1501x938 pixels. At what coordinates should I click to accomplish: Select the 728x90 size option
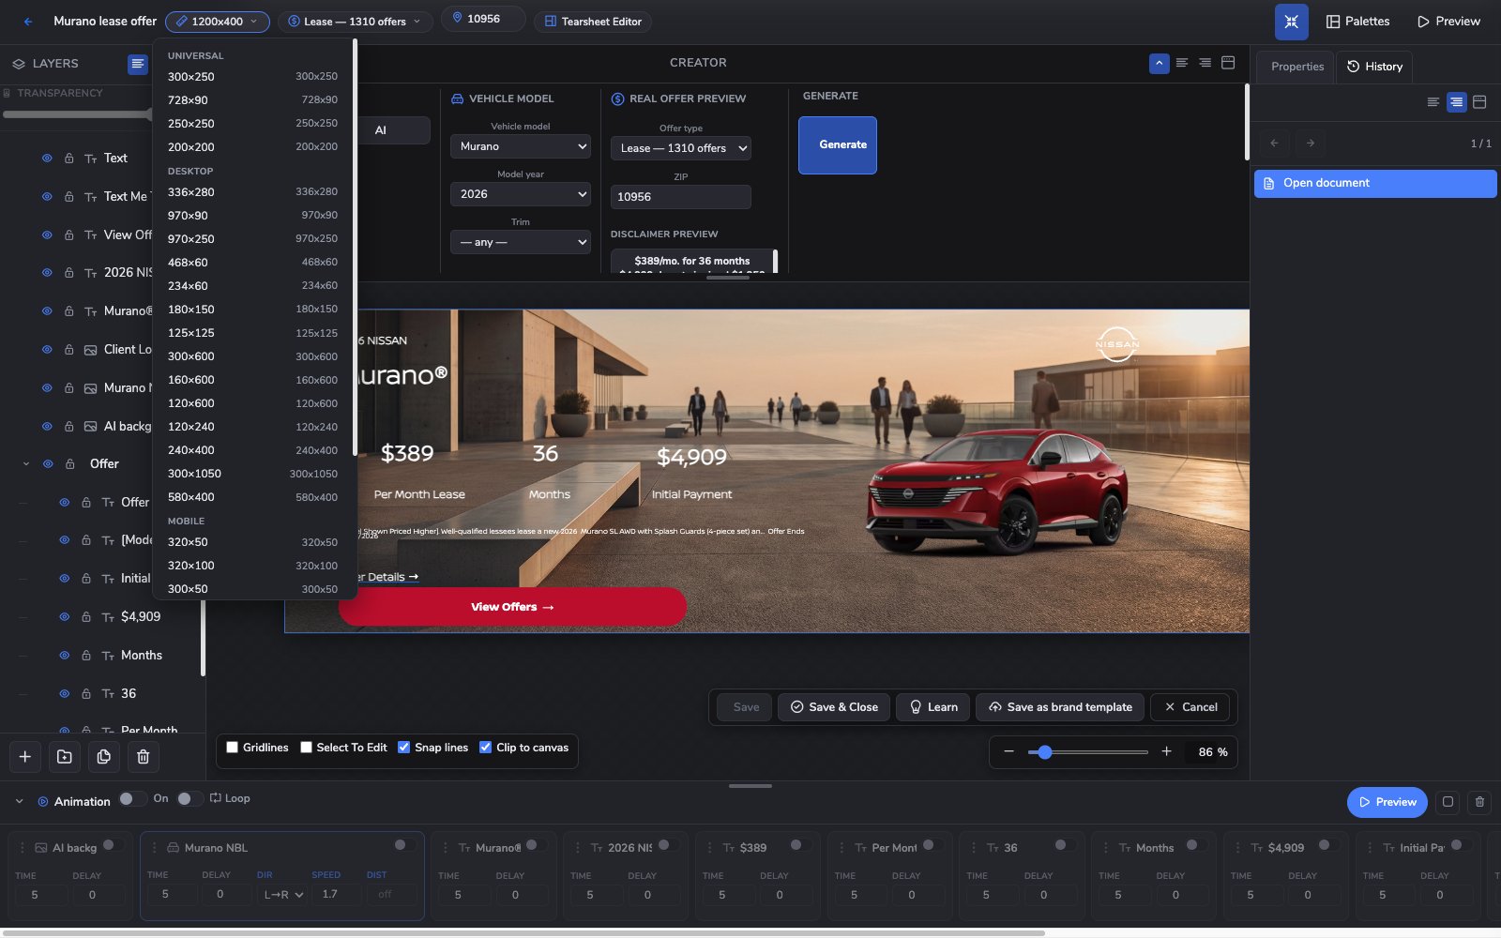pos(252,100)
